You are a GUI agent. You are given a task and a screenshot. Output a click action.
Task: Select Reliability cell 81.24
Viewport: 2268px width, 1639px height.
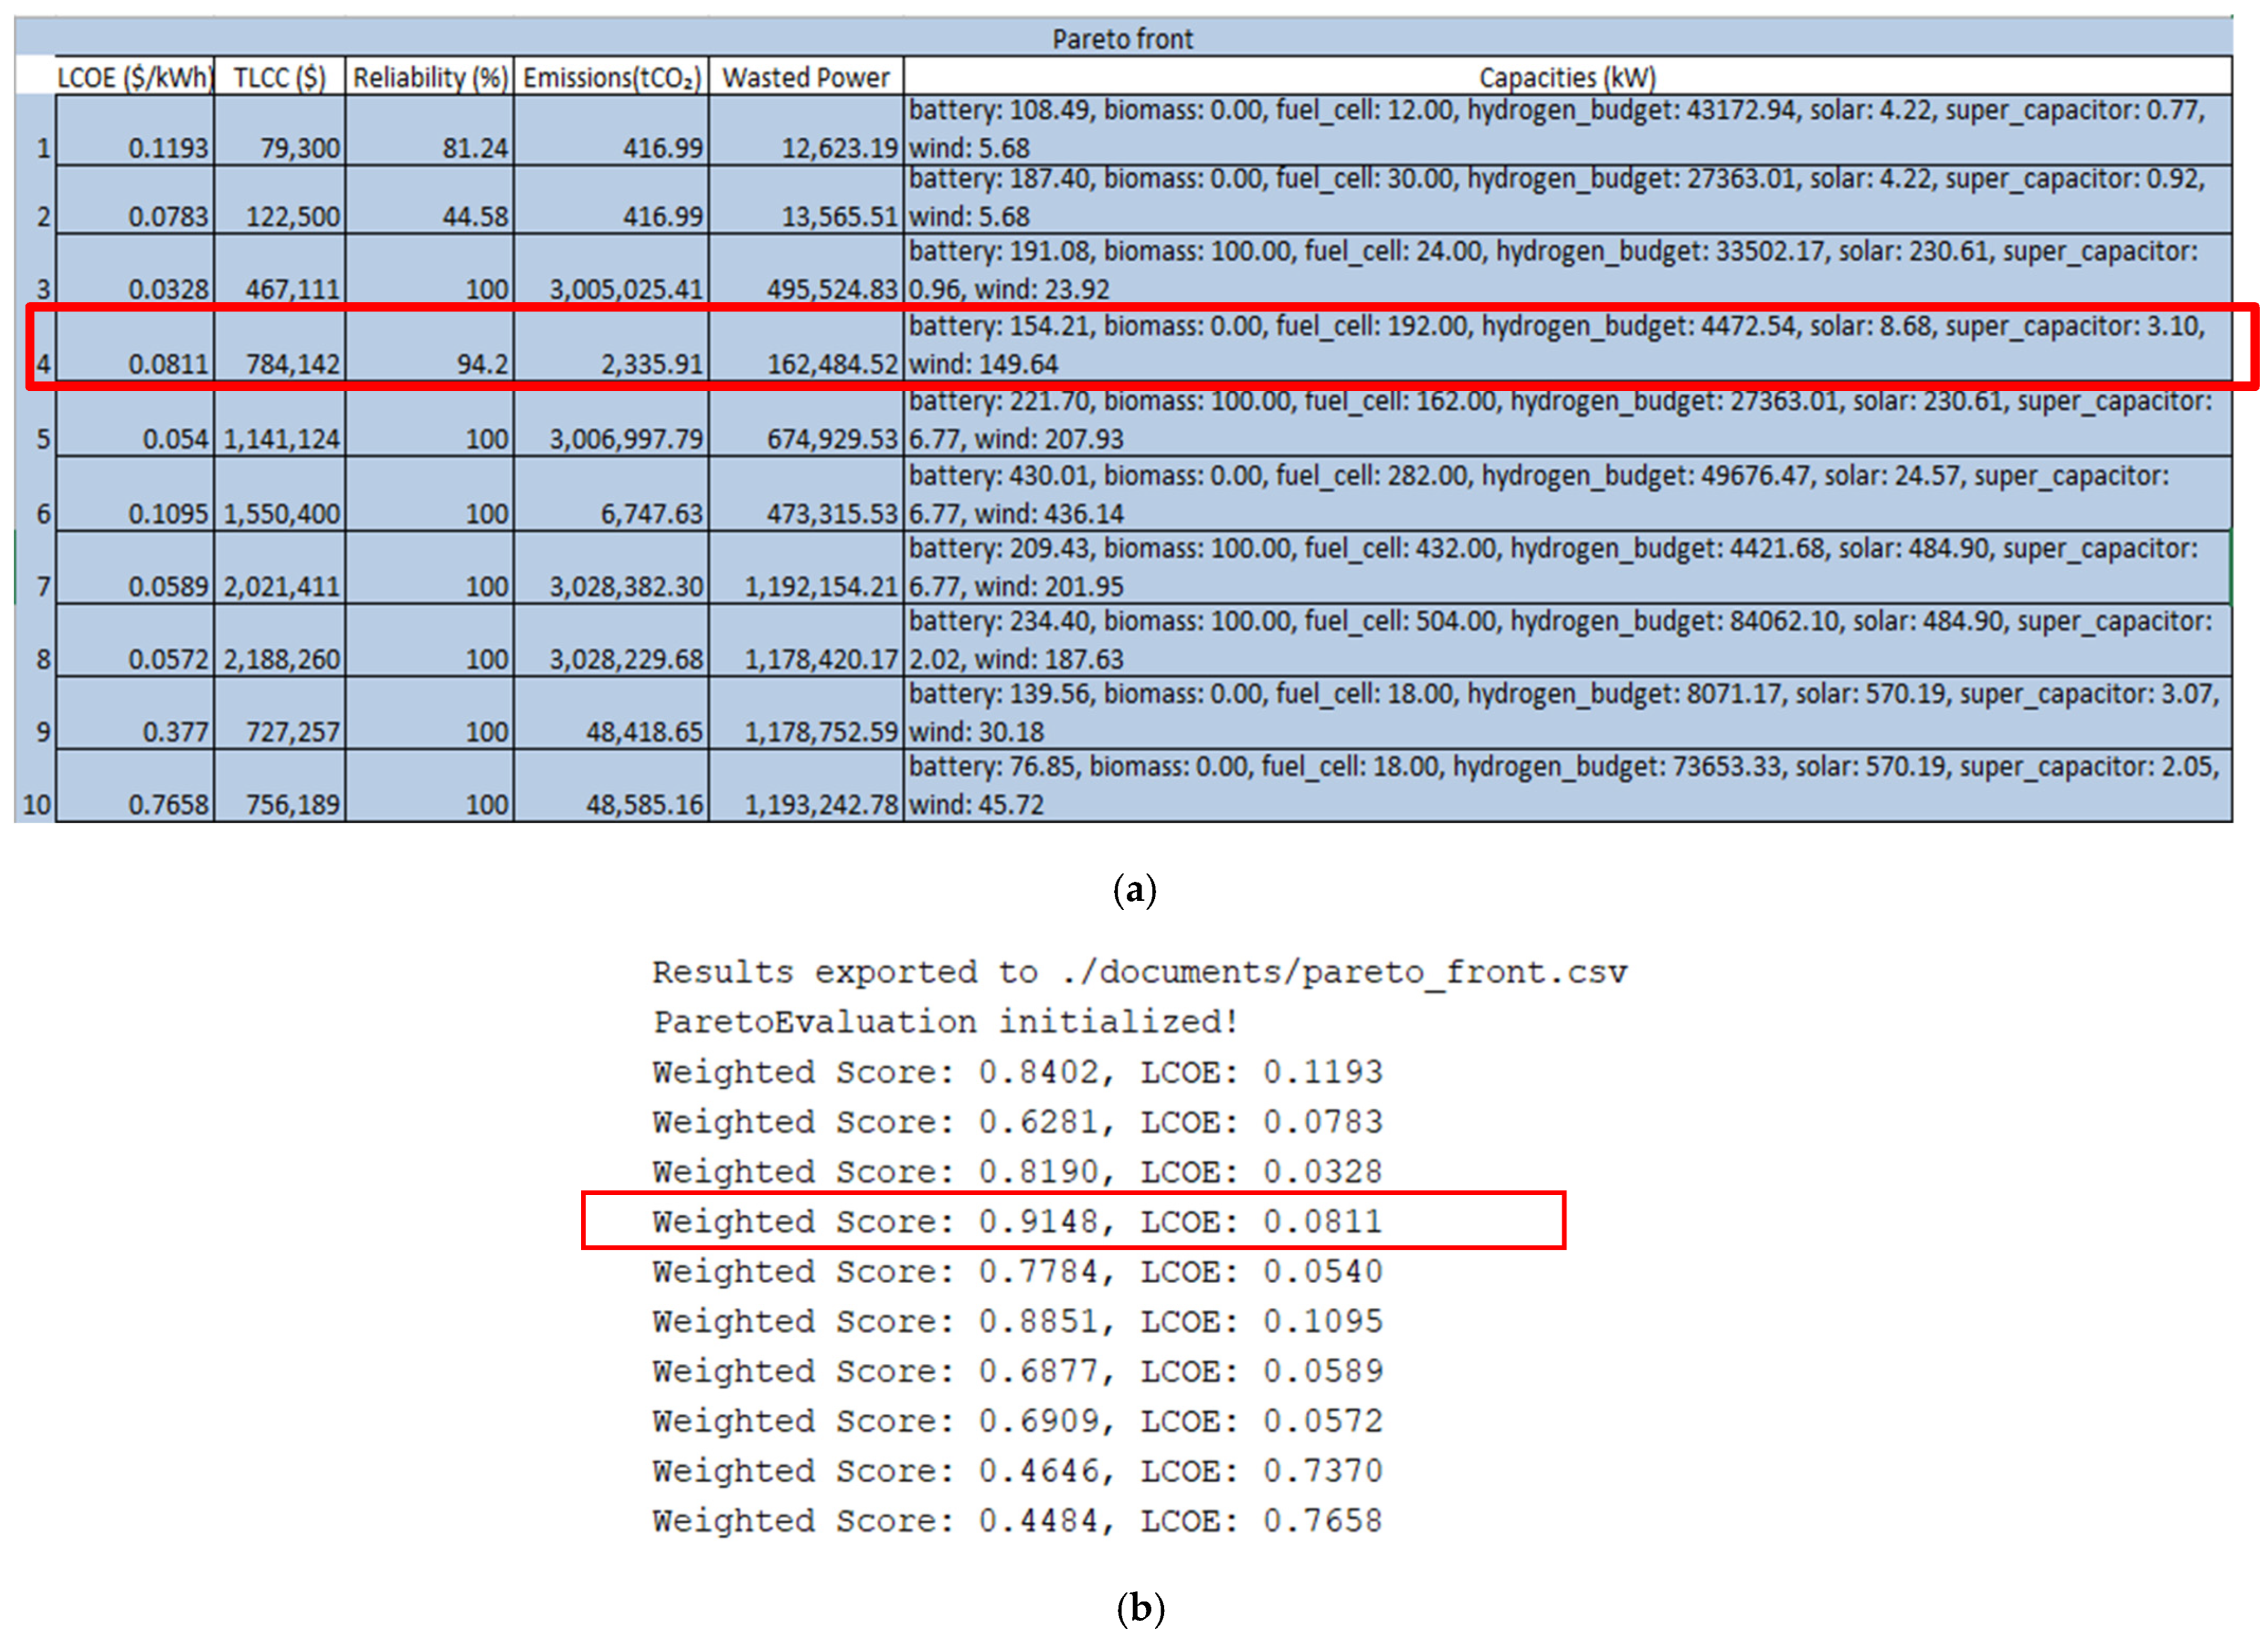(x=430, y=130)
